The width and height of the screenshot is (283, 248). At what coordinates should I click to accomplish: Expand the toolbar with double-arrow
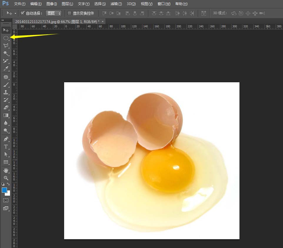tap(3, 20)
